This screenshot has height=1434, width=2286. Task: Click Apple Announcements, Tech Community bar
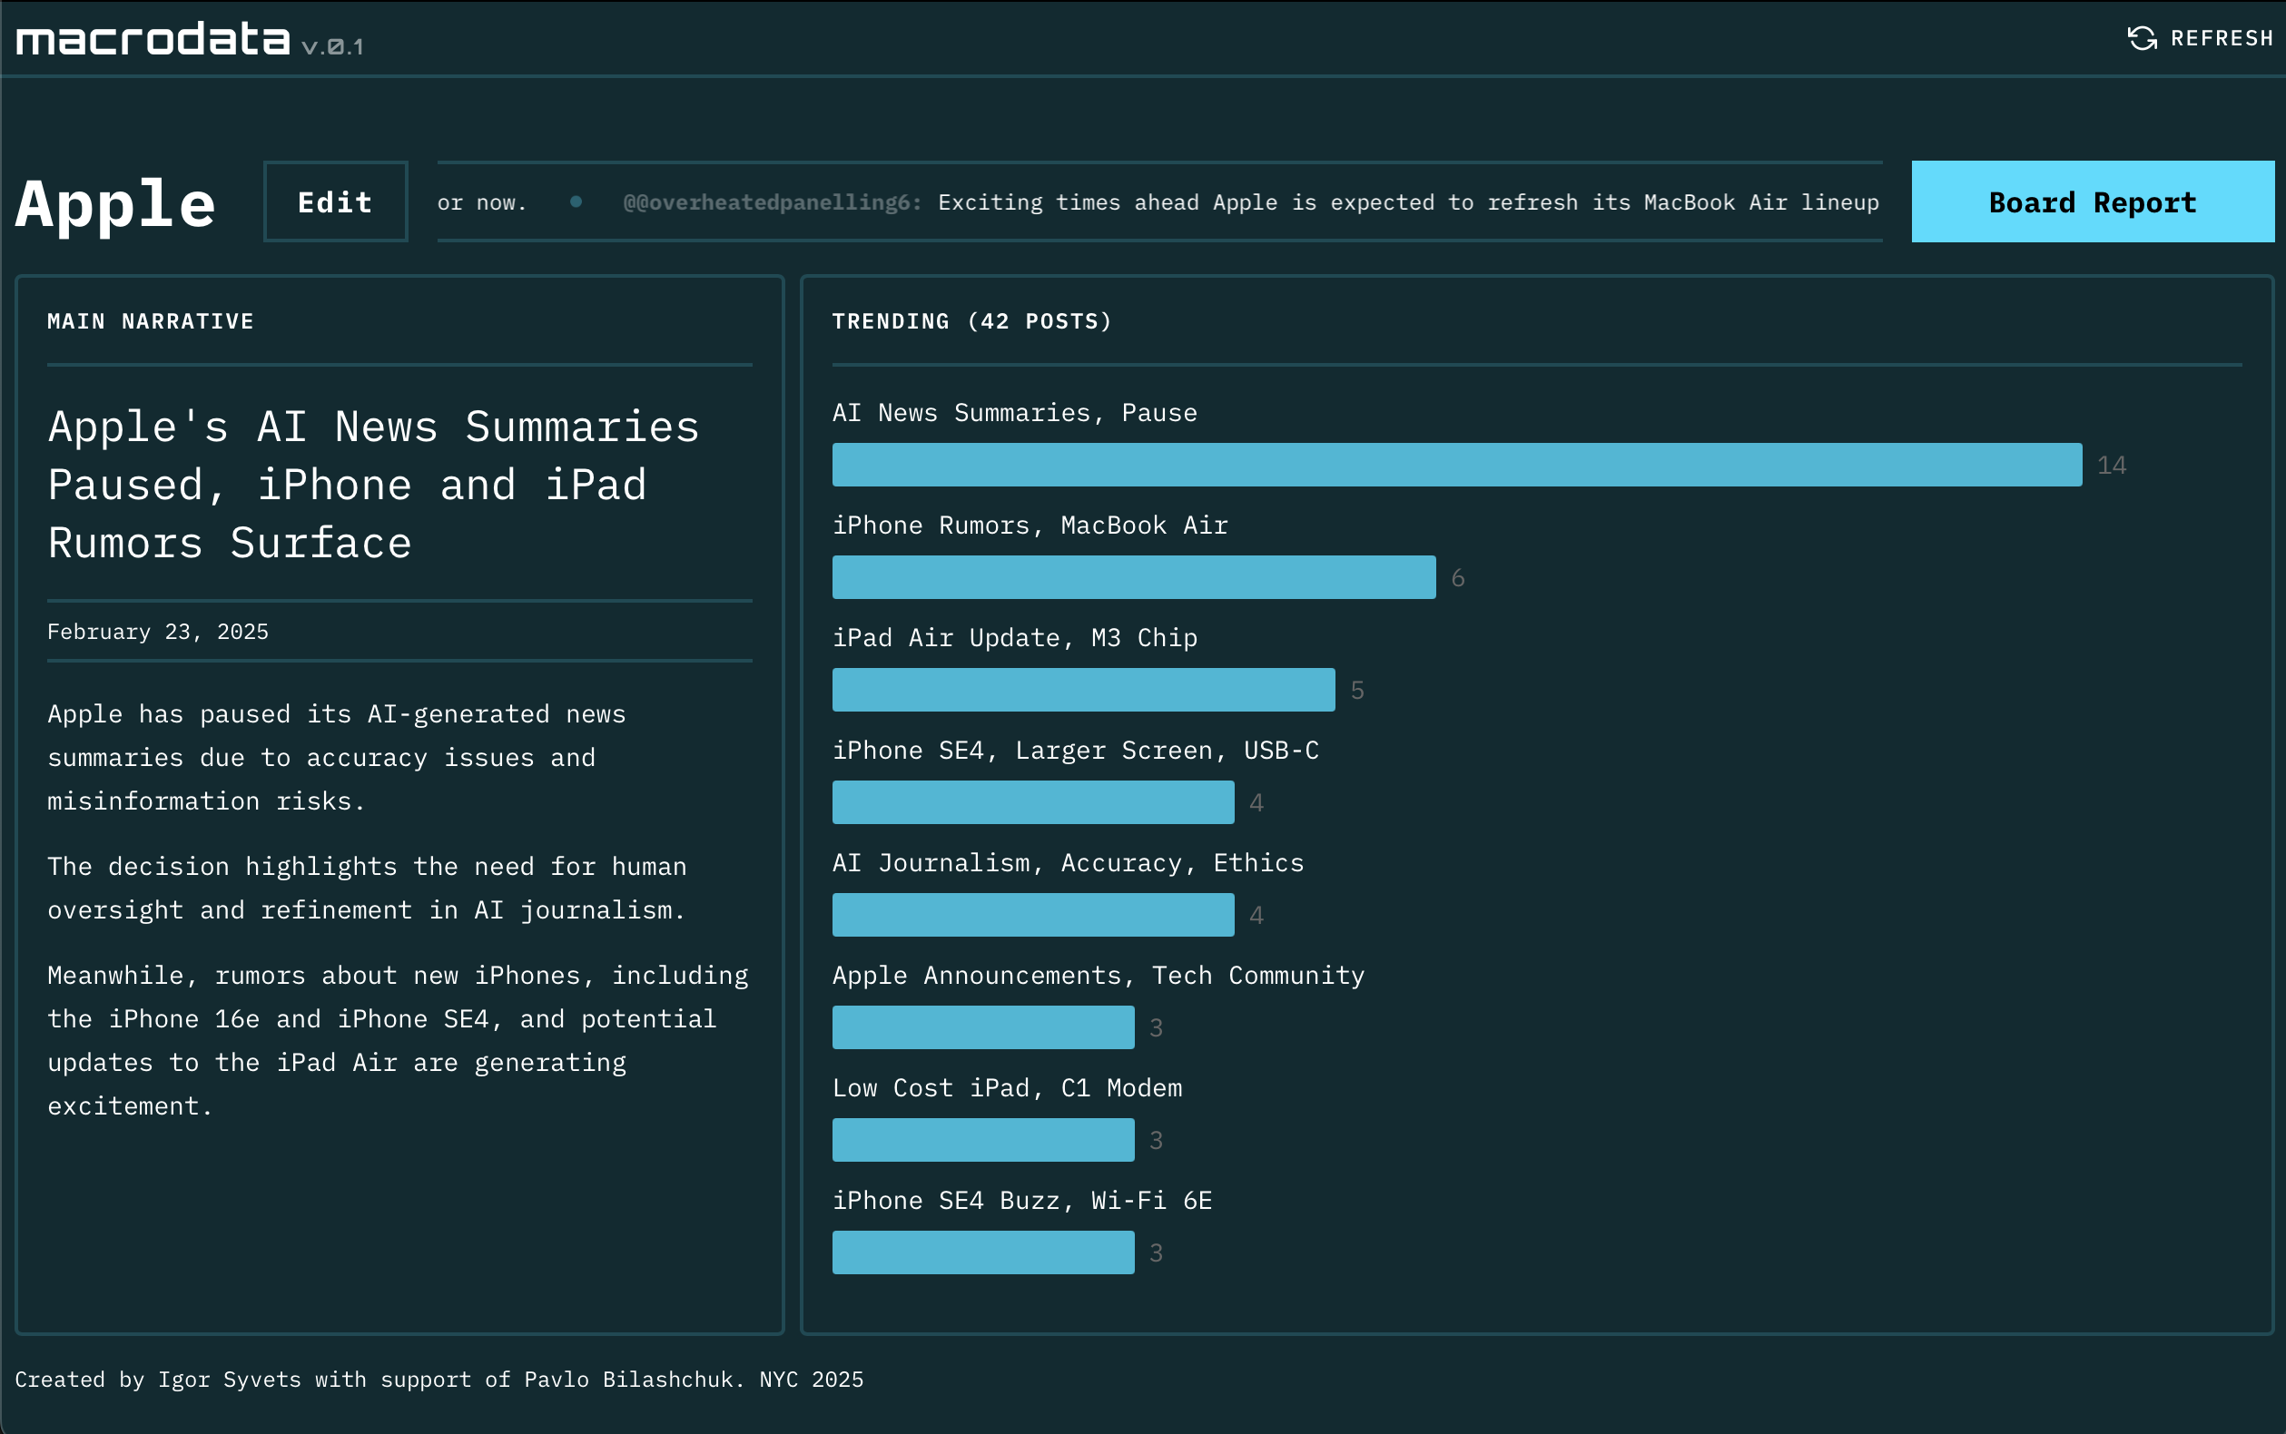(982, 1027)
